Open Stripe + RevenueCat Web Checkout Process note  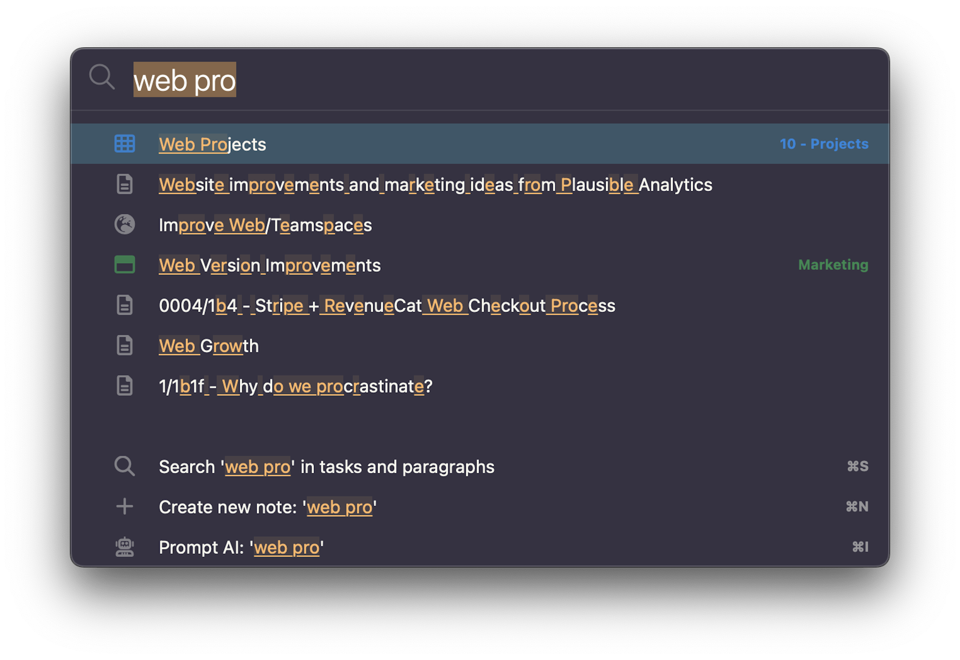point(480,305)
